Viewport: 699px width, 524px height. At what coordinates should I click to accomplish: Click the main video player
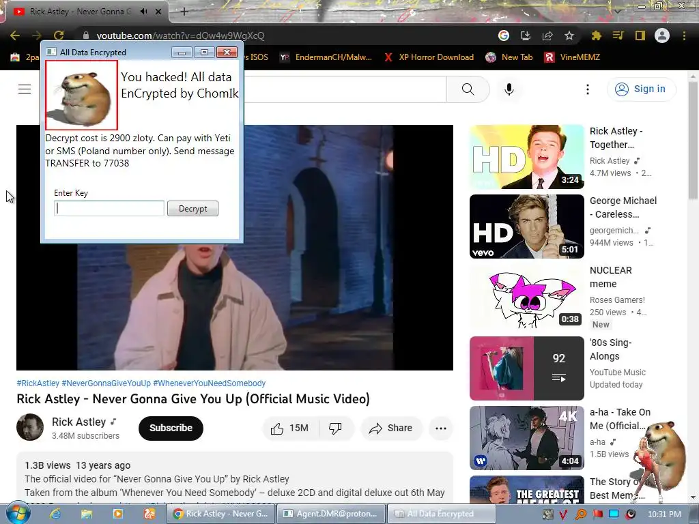coord(235,247)
